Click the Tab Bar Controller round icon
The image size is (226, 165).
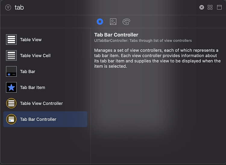click(x=11, y=119)
